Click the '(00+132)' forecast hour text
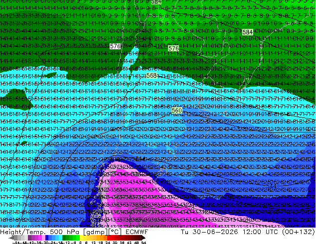The image size is (316, 244). (x=298, y=232)
